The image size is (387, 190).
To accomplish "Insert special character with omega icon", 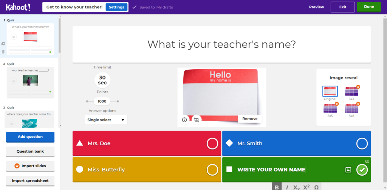I will [316, 187].
